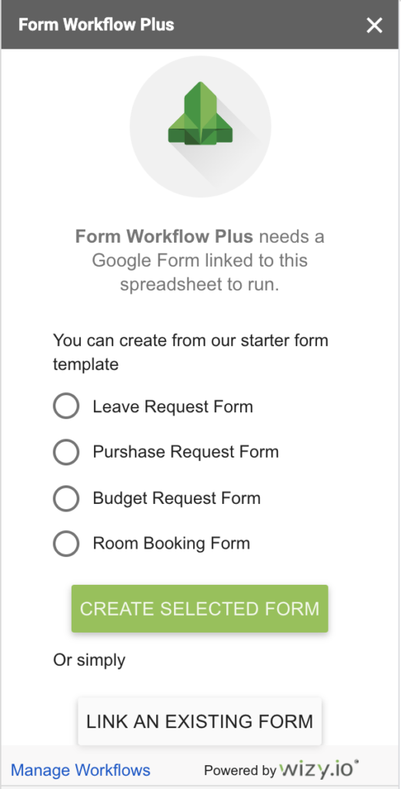Click the Purshase Request Form label text

click(x=185, y=452)
